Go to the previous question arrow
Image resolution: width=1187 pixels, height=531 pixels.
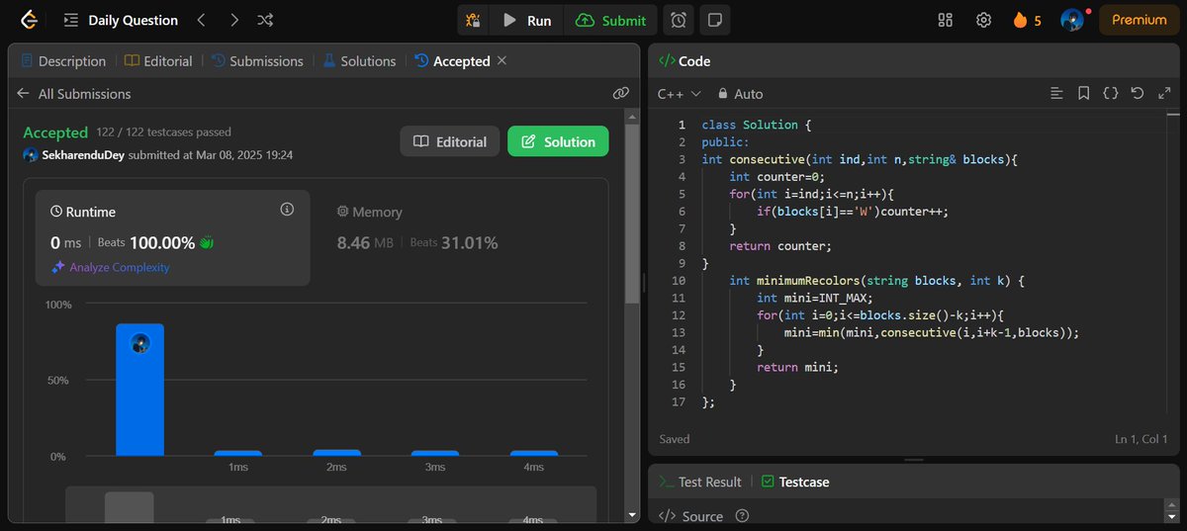(x=201, y=20)
